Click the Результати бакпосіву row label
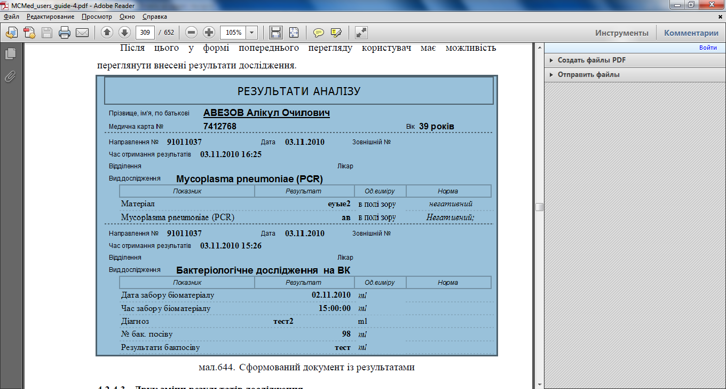This screenshot has width=726, height=389. [x=160, y=347]
